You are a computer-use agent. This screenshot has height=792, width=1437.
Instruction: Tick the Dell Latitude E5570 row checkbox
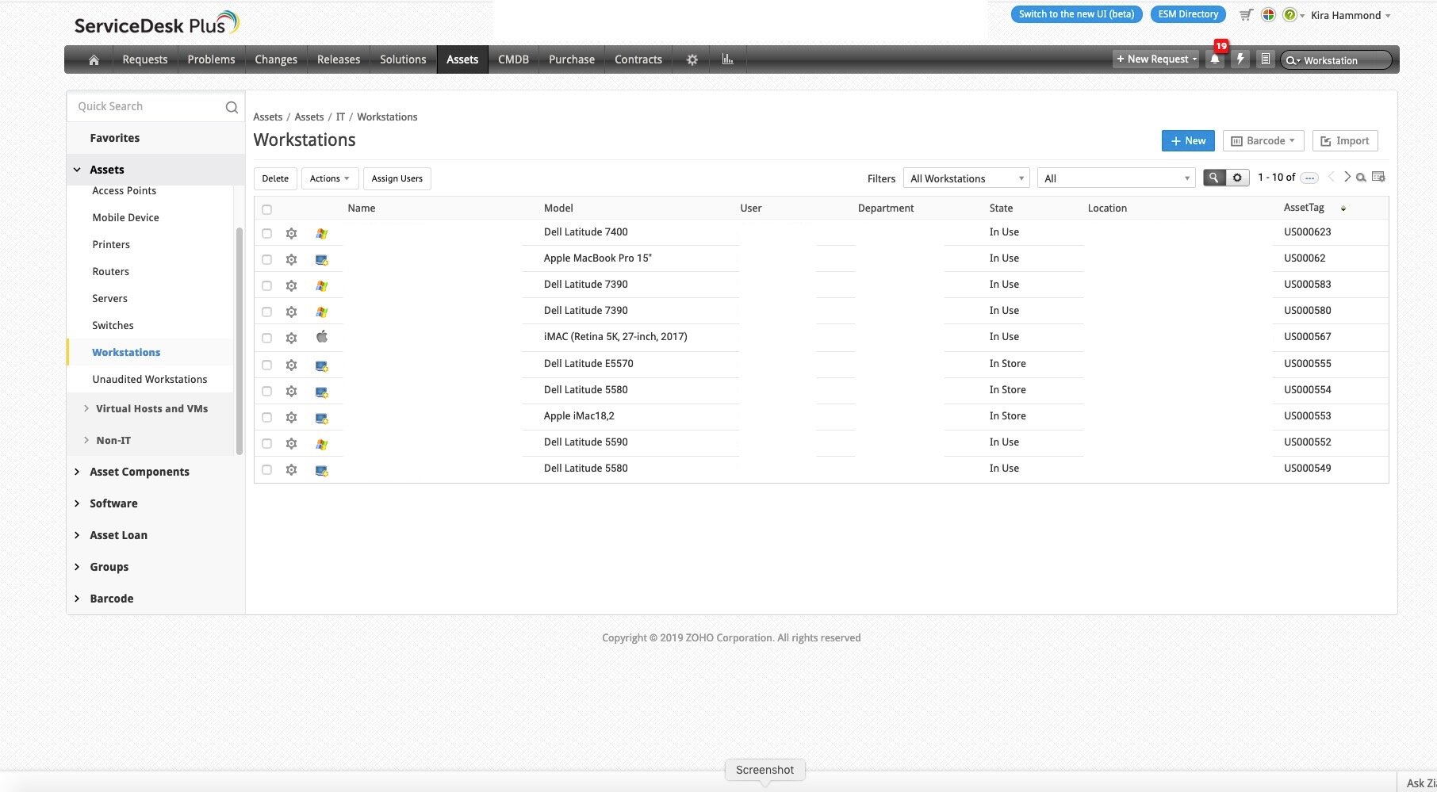tap(266, 365)
